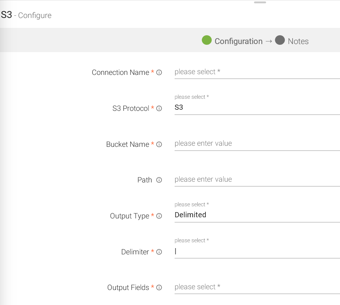
Task: Click the info icon beside Path
Action: point(159,180)
